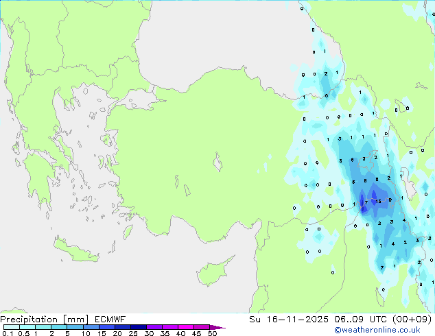Click the "(00+09)" forecast offset text

coord(412,320)
